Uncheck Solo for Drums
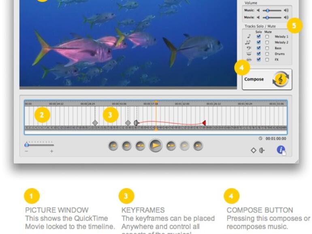The height and width of the screenshot is (234, 312). (x=259, y=54)
